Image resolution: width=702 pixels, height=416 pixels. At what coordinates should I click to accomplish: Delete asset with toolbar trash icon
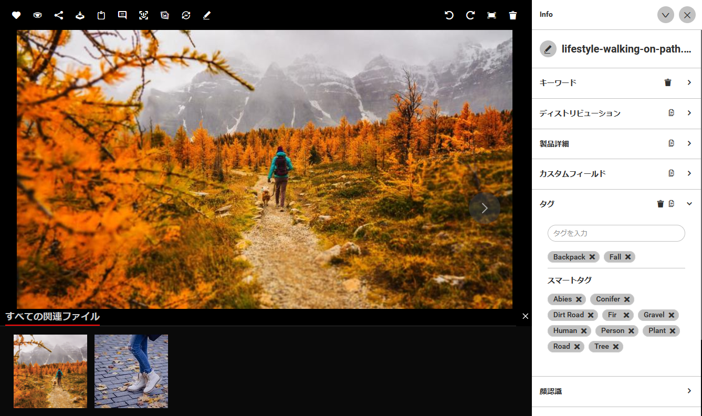[x=513, y=15]
